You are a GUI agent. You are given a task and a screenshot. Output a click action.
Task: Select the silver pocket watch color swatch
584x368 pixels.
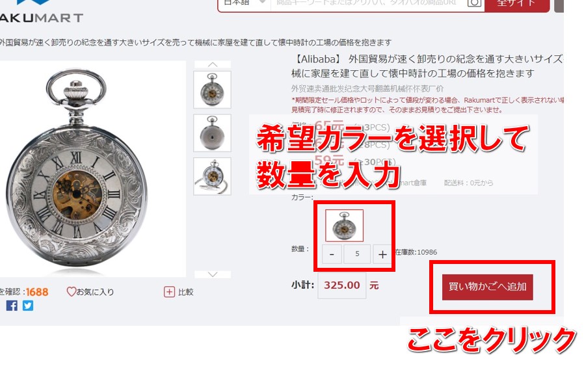(344, 226)
